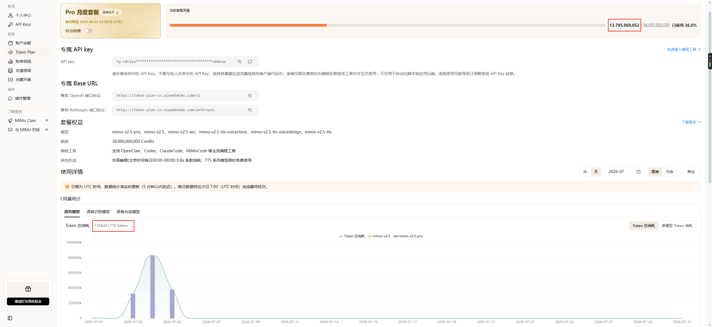
Task: Select the 语音识别模型 tab
Action: pyautogui.click(x=98, y=212)
